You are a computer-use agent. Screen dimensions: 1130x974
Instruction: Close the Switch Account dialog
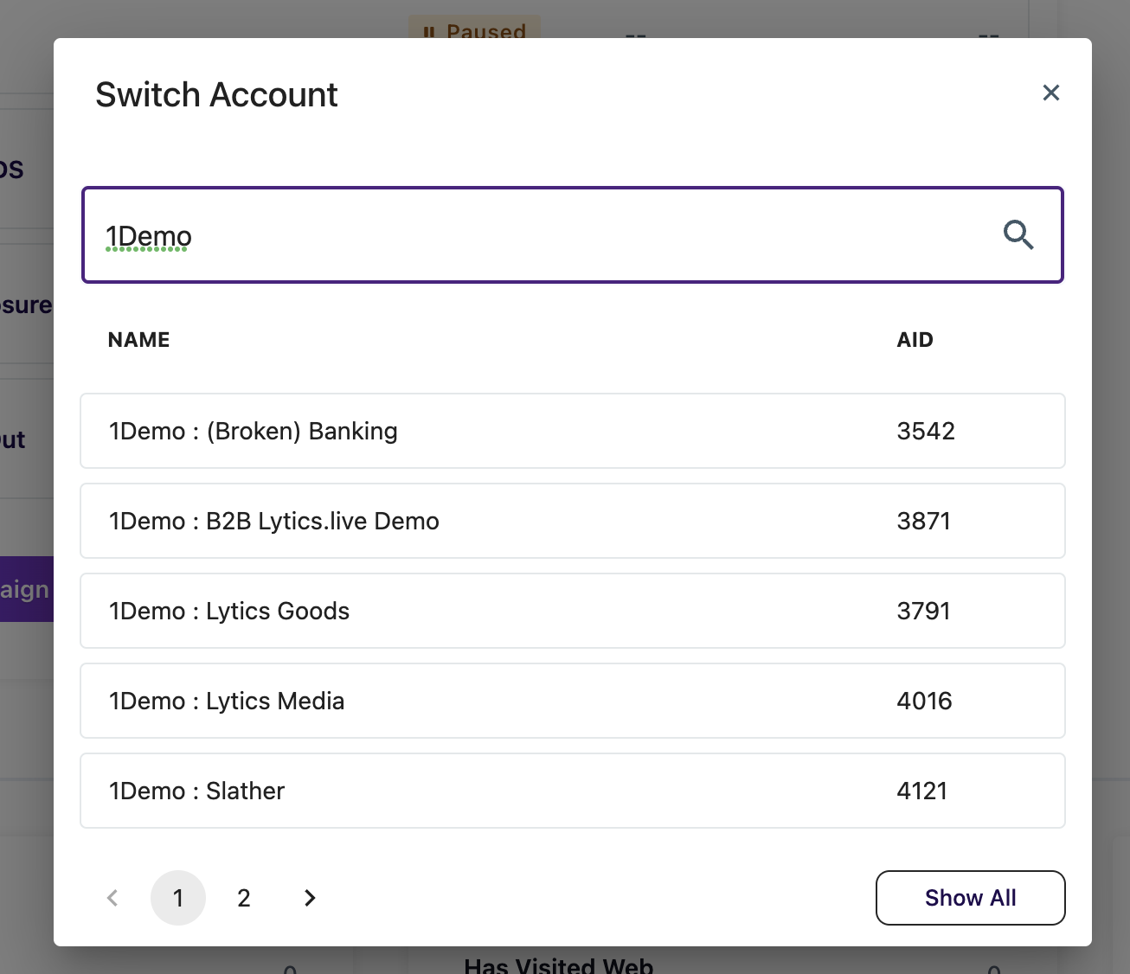[x=1051, y=93]
